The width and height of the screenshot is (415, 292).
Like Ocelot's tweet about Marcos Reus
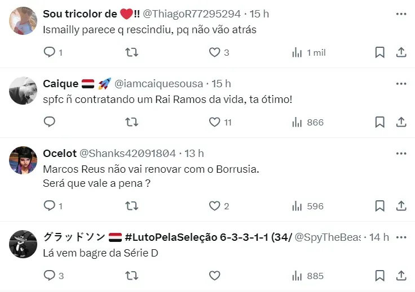point(214,206)
